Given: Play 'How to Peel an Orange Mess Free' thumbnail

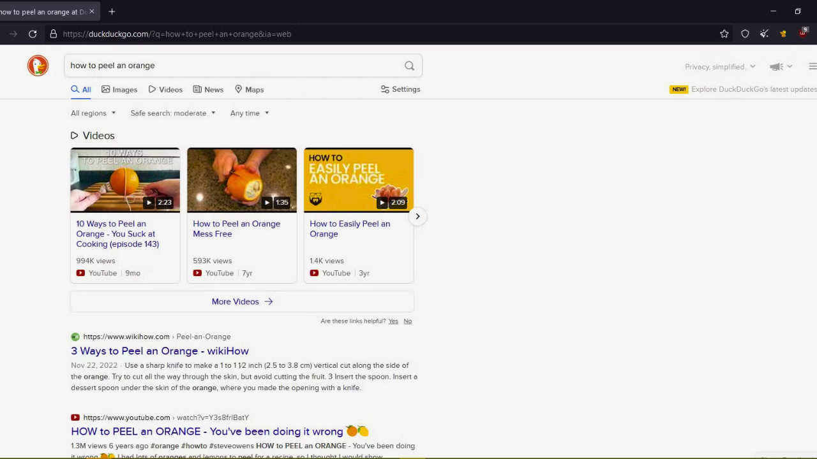Looking at the screenshot, I should [x=241, y=180].
